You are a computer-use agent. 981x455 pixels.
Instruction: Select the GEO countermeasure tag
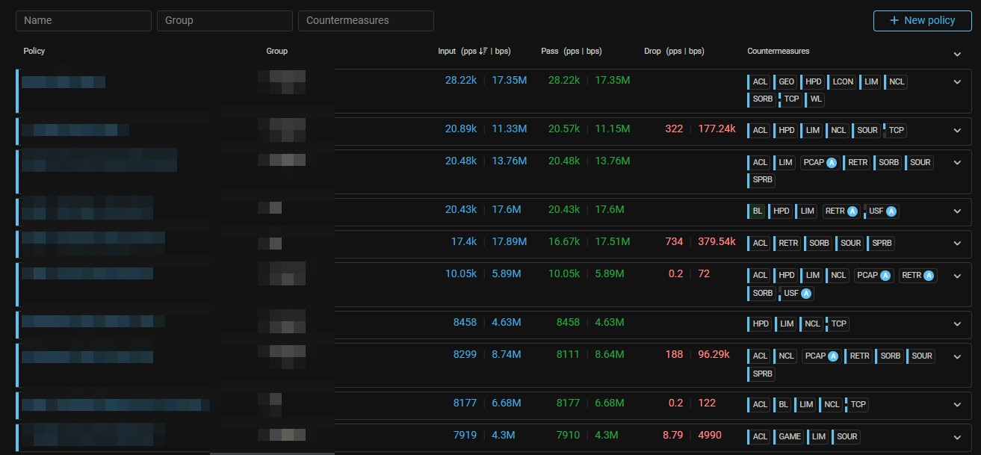(x=785, y=82)
